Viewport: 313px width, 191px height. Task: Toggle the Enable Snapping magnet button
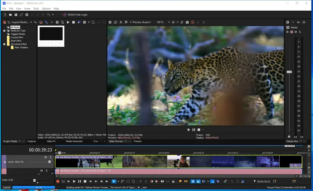click(193, 182)
